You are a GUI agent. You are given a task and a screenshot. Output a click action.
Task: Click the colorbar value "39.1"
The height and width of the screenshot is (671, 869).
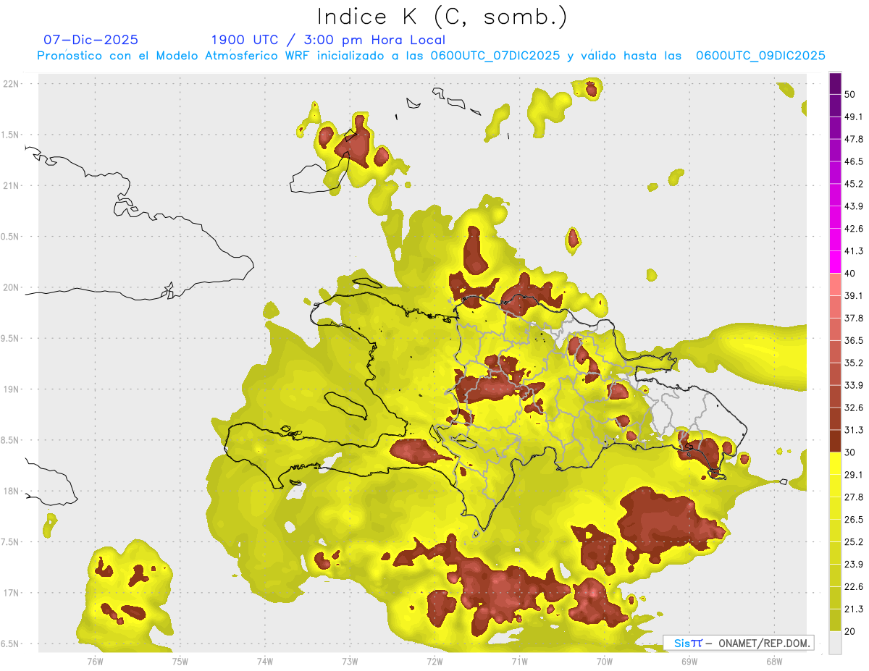point(854,296)
